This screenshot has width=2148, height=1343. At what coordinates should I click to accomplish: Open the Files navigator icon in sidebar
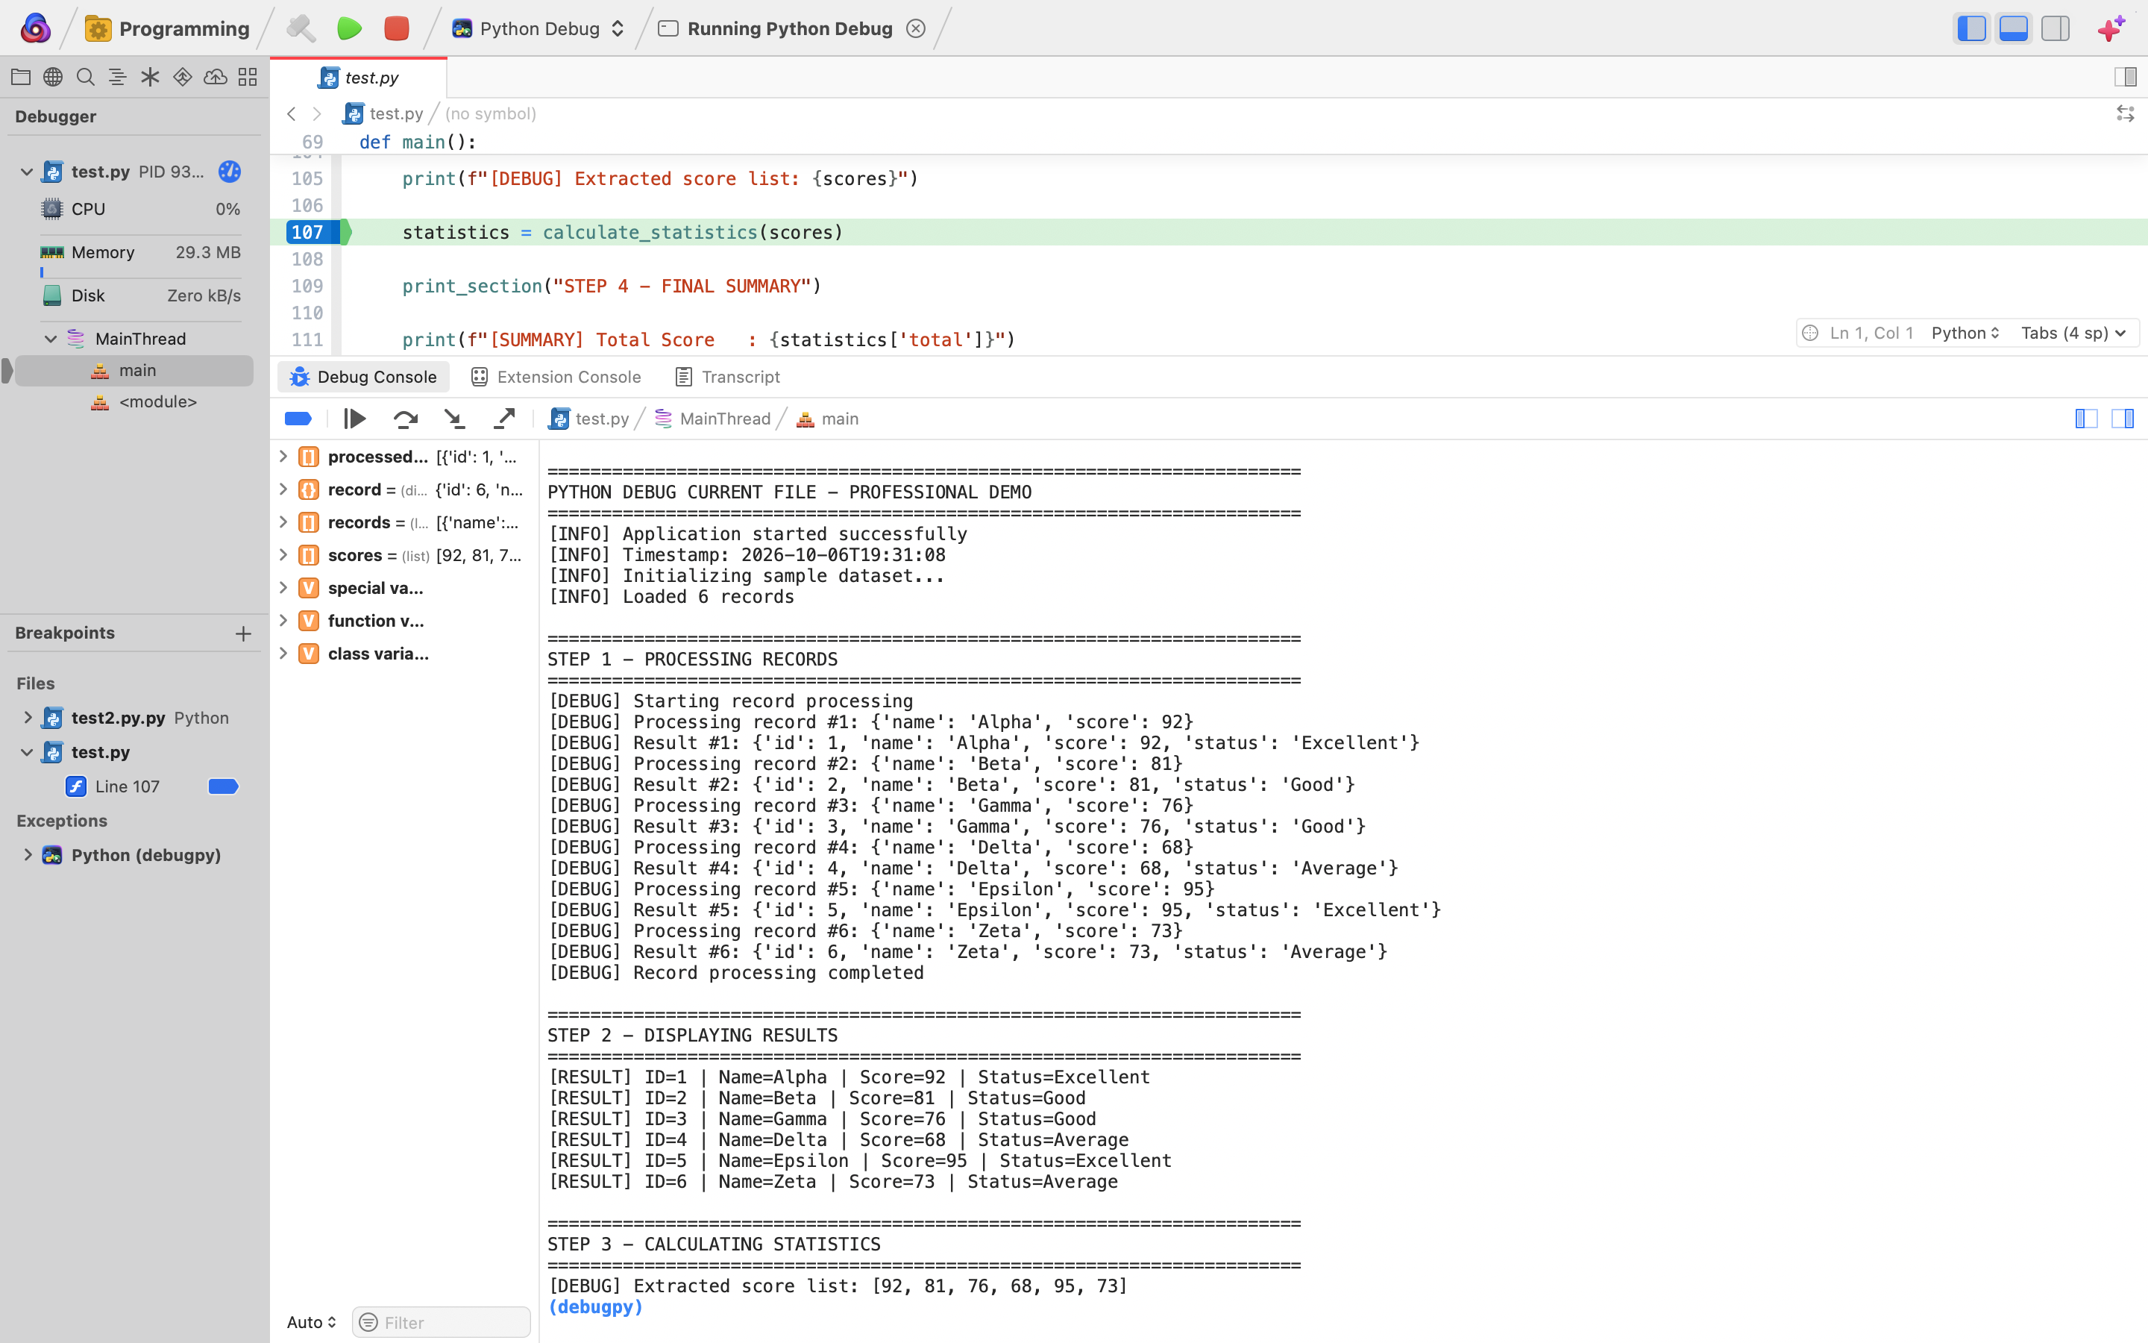click(x=20, y=78)
